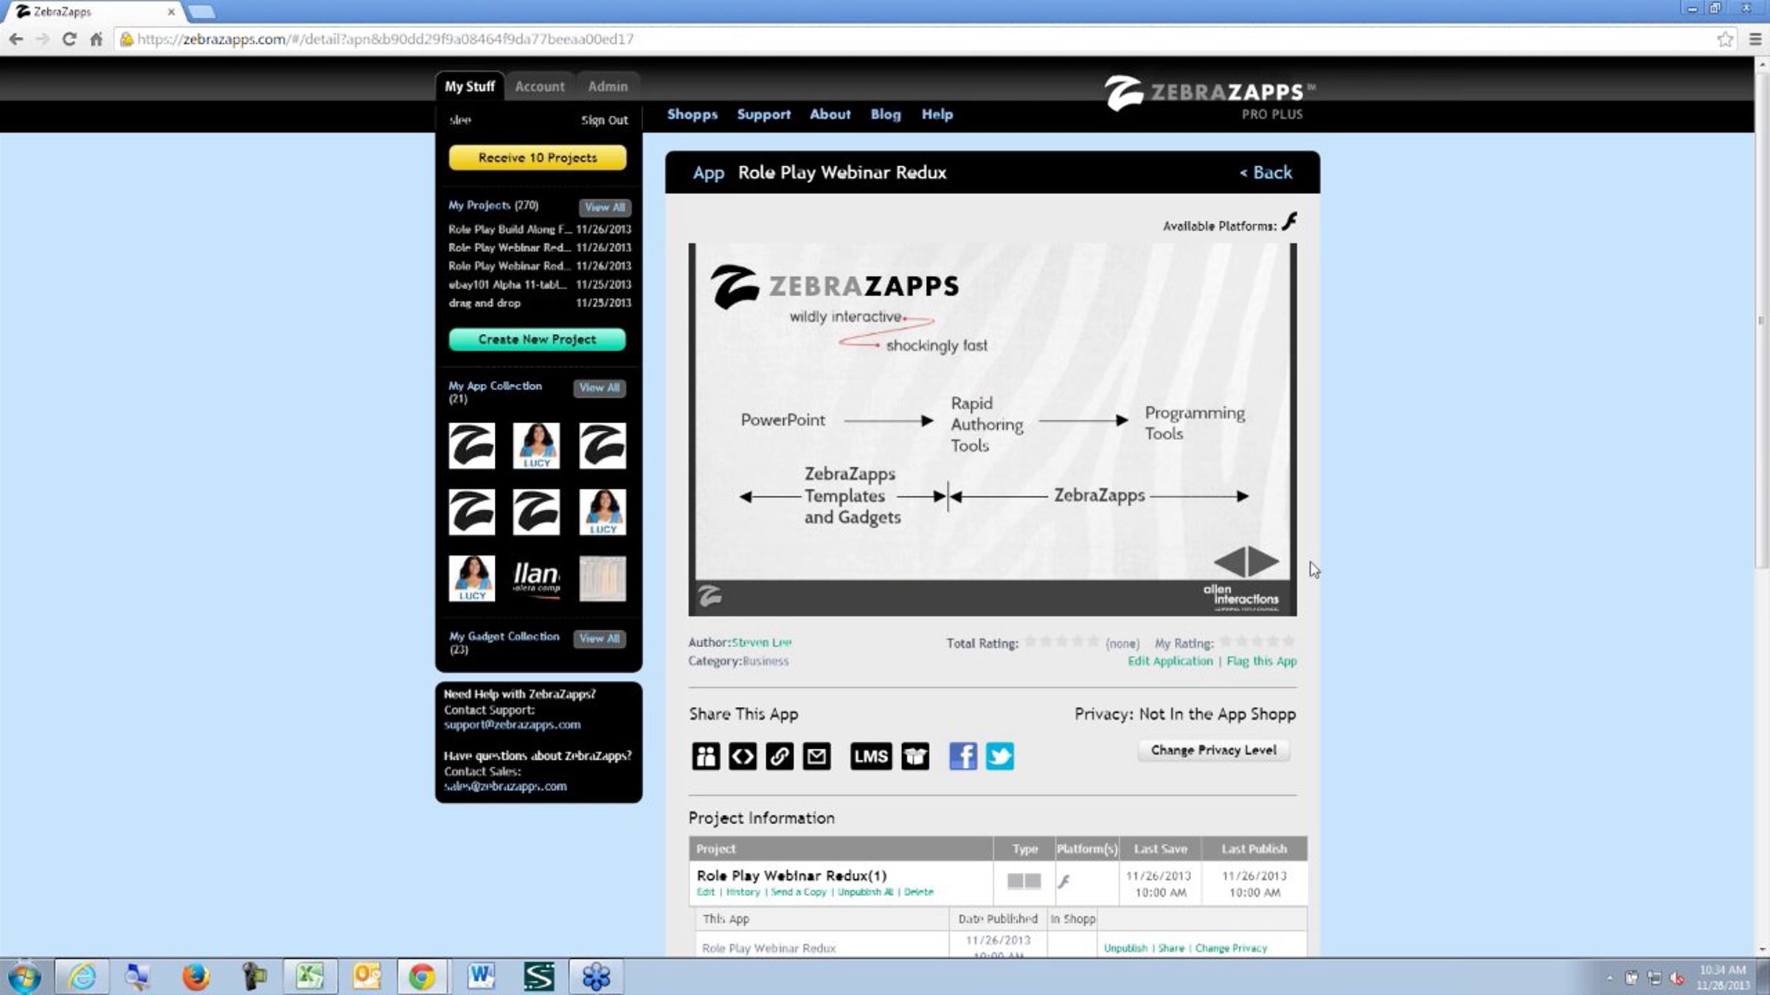This screenshot has width=1770, height=995.
Task: Click the copy link share icon
Action: pyautogui.click(x=779, y=756)
